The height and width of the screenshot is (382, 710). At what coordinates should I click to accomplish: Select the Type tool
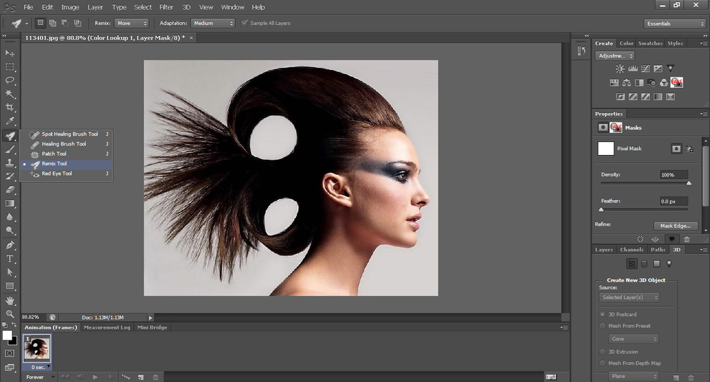10,259
